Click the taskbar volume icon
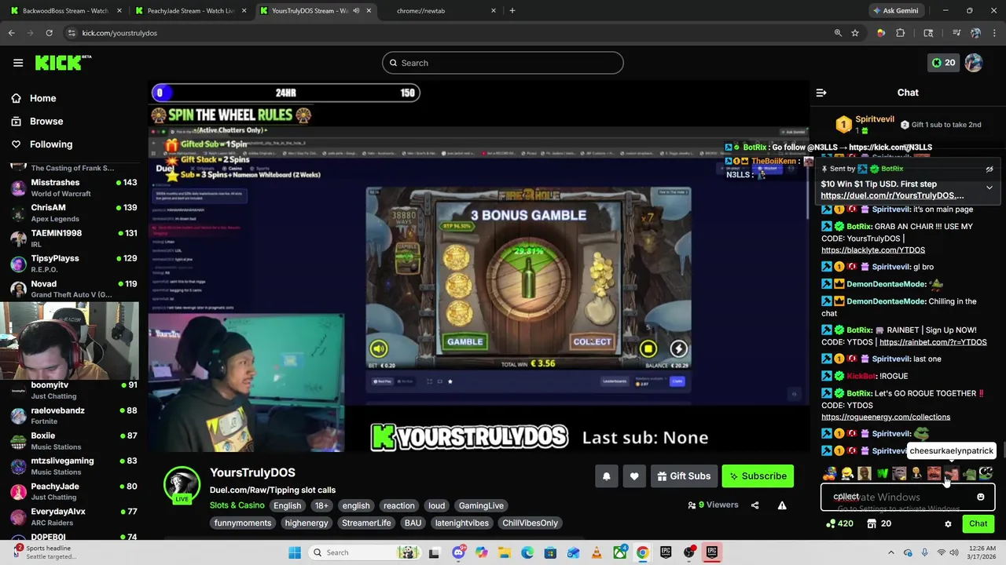 (954, 552)
